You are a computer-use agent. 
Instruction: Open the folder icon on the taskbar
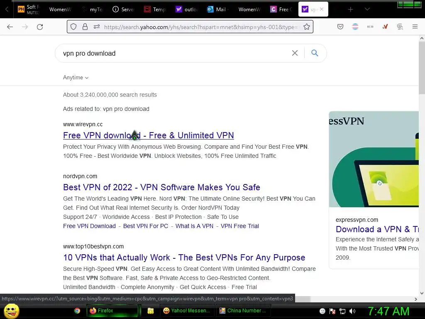[x=150, y=311]
